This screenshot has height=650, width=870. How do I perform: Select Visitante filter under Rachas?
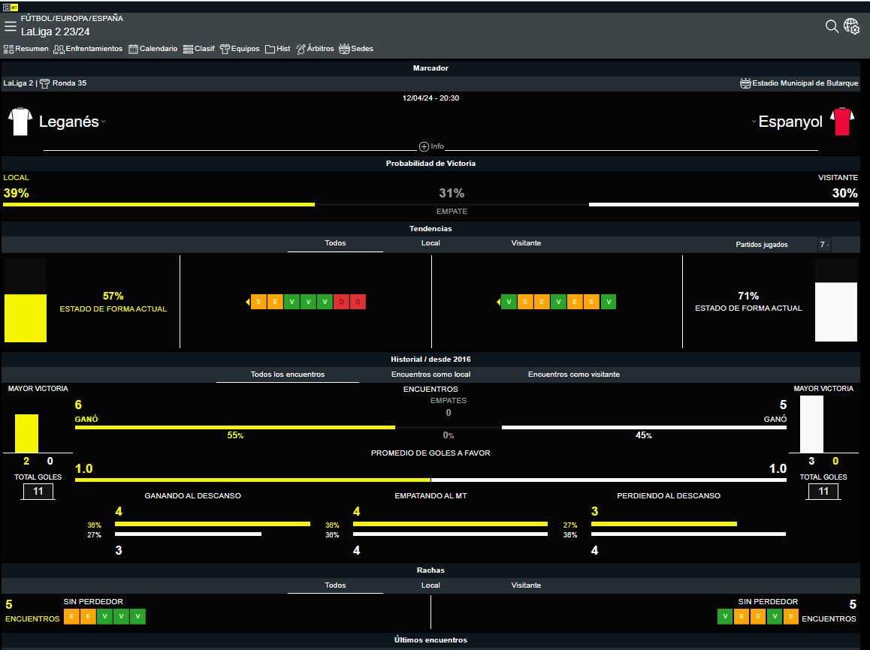point(526,585)
